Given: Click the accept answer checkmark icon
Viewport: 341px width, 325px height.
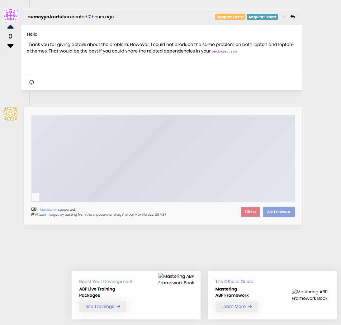Looking at the screenshot, I should pyautogui.click(x=284, y=17).
